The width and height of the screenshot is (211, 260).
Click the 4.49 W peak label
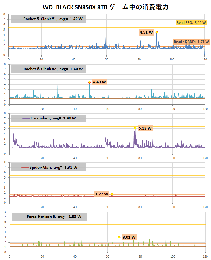coord(99,82)
